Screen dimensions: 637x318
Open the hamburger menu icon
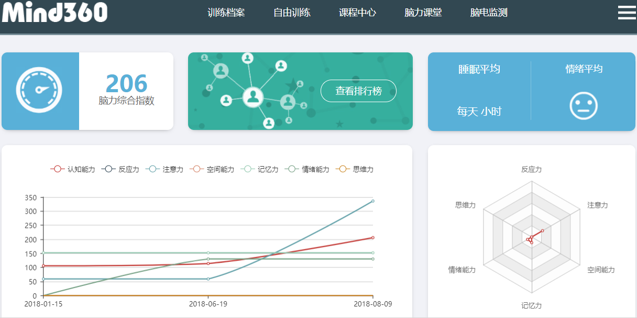point(627,13)
